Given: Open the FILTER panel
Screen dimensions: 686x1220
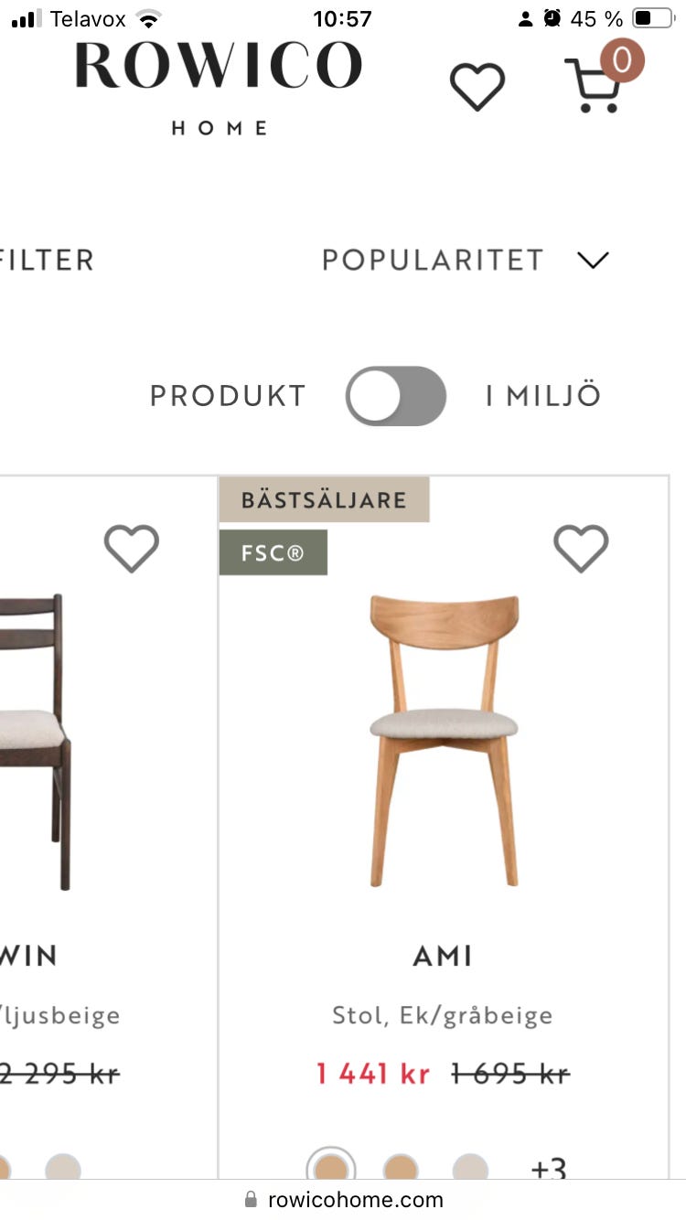Looking at the screenshot, I should pos(48,260).
